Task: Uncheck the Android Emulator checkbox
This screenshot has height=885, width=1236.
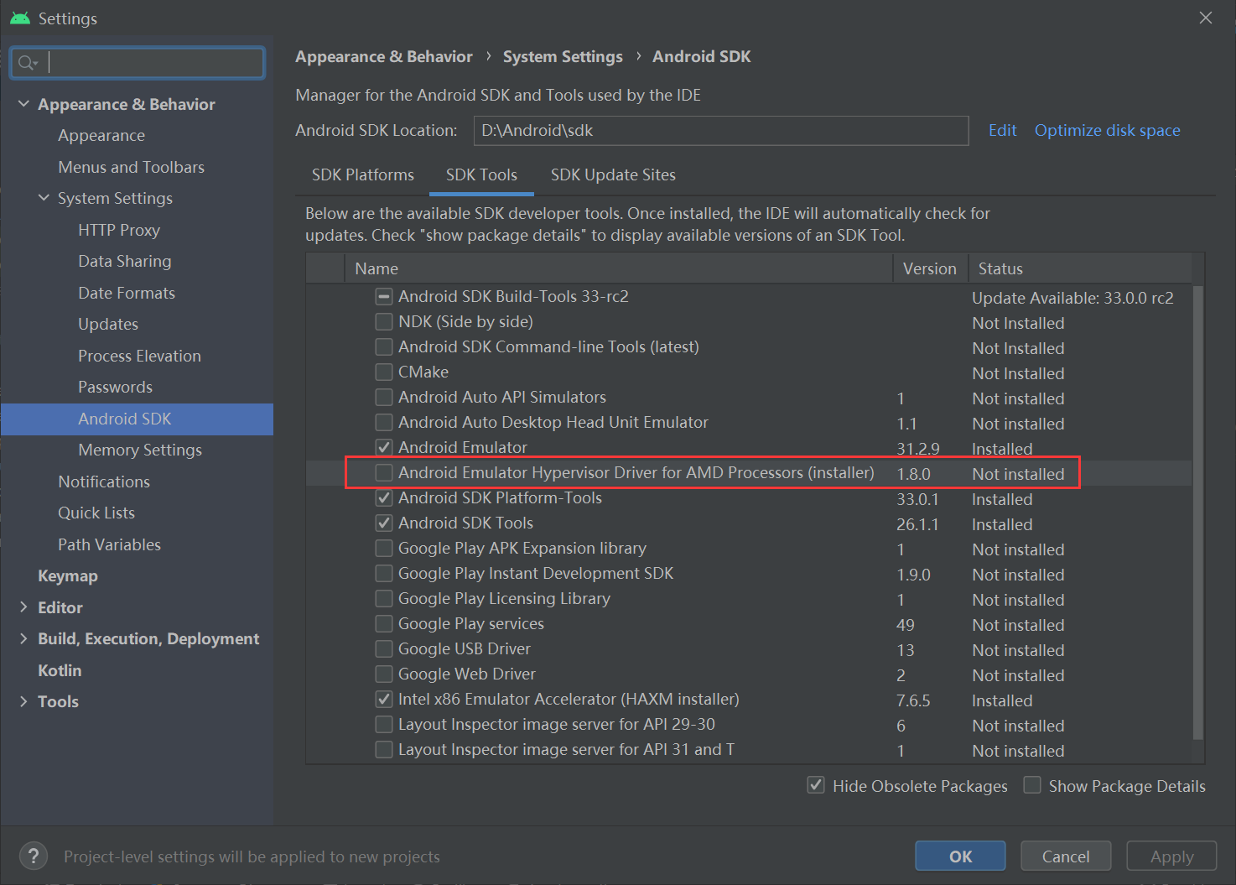Action: tap(384, 447)
